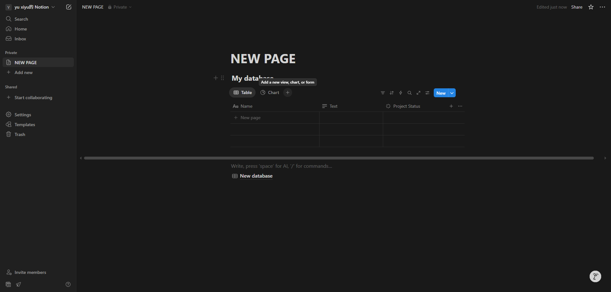The height and width of the screenshot is (292, 611).
Task: Click the Name column header
Action: [275, 106]
